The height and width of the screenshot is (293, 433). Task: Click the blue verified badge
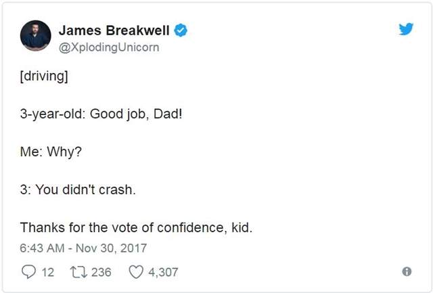pyautogui.click(x=181, y=30)
